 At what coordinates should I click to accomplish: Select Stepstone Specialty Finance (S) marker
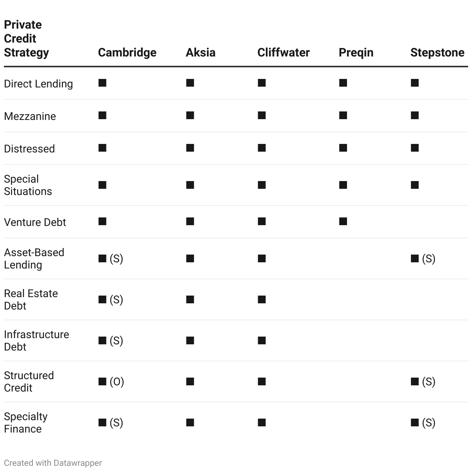point(423,423)
